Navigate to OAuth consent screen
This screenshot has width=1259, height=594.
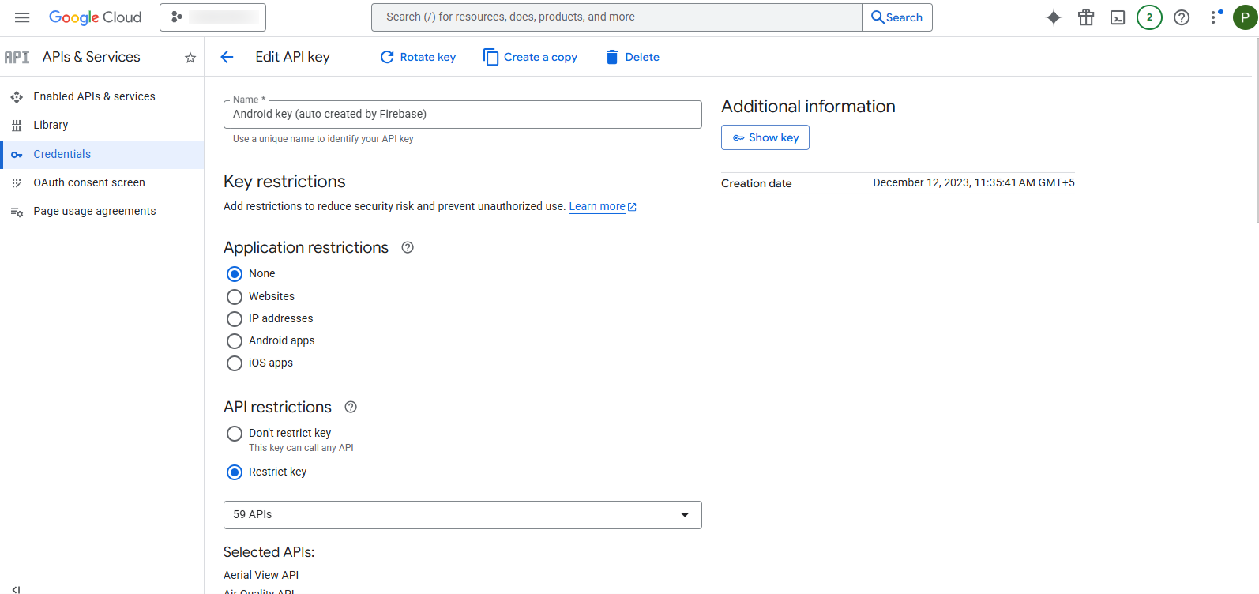click(x=88, y=182)
